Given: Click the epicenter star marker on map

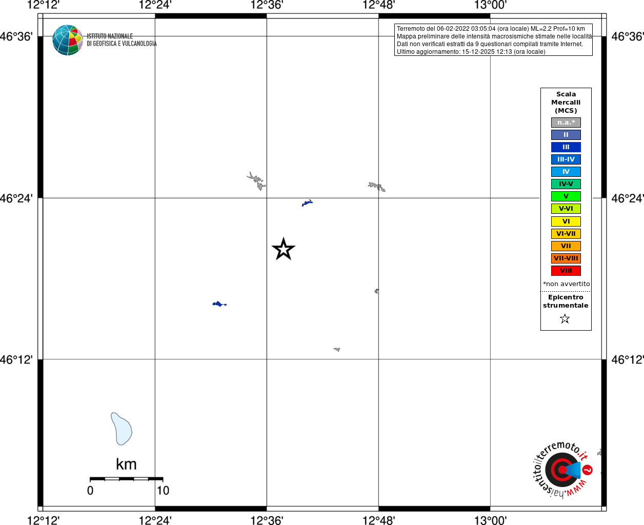Looking at the screenshot, I should tap(284, 249).
